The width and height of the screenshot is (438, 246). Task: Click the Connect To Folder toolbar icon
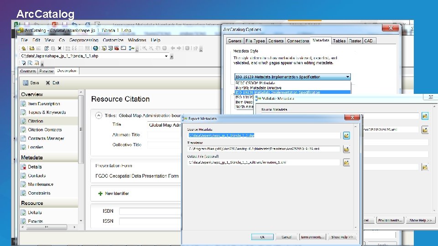(31, 48)
